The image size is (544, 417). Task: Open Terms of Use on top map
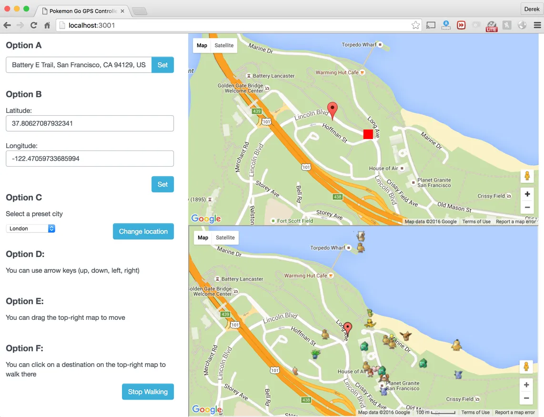476,221
